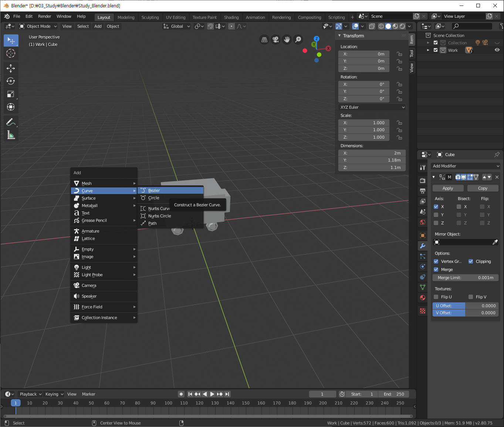
Task: Jump to the timeline start frame
Action: coord(190,394)
